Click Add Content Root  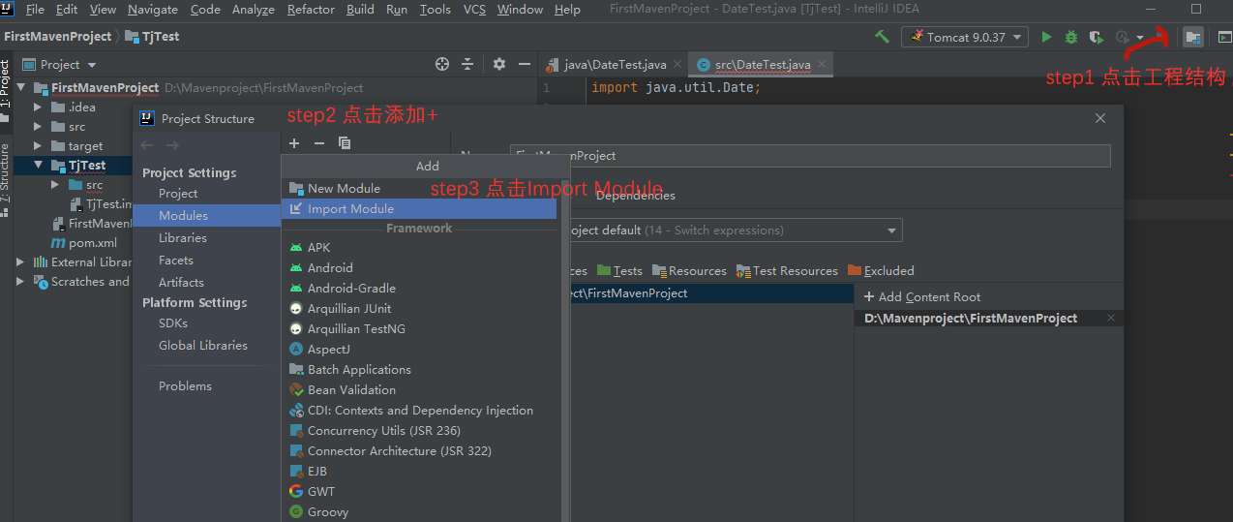click(921, 296)
